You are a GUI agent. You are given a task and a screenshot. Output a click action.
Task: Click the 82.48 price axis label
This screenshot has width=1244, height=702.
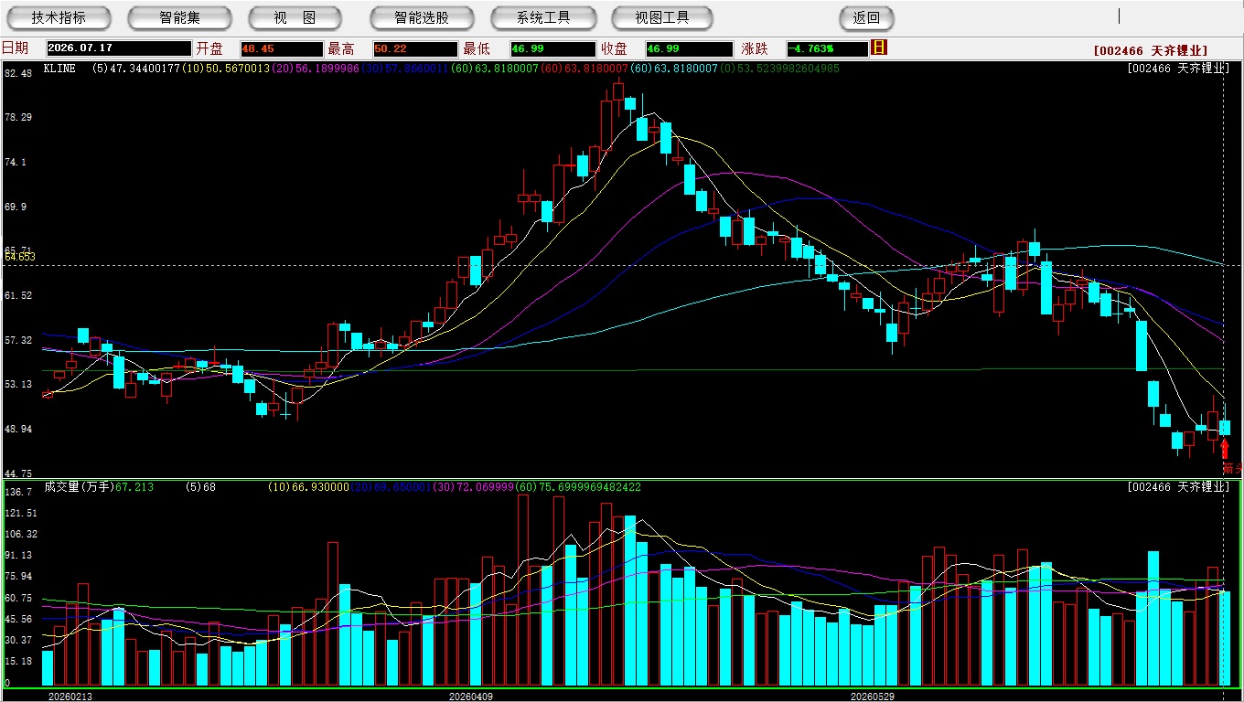18,73
